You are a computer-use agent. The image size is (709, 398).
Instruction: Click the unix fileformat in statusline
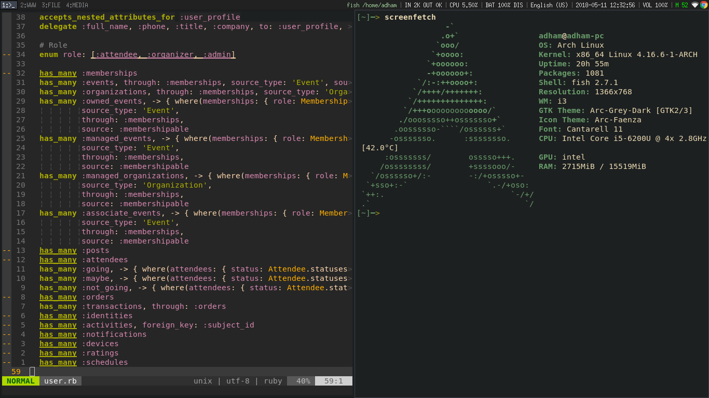203,381
